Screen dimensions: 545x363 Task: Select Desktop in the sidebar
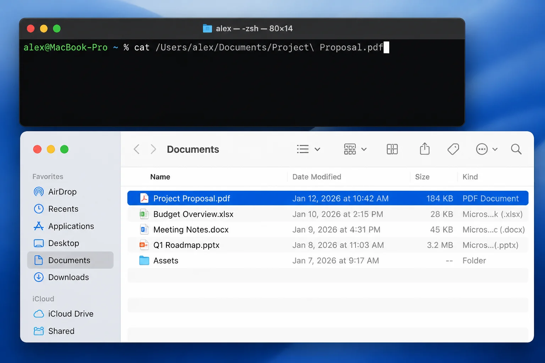(x=70, y=243)
